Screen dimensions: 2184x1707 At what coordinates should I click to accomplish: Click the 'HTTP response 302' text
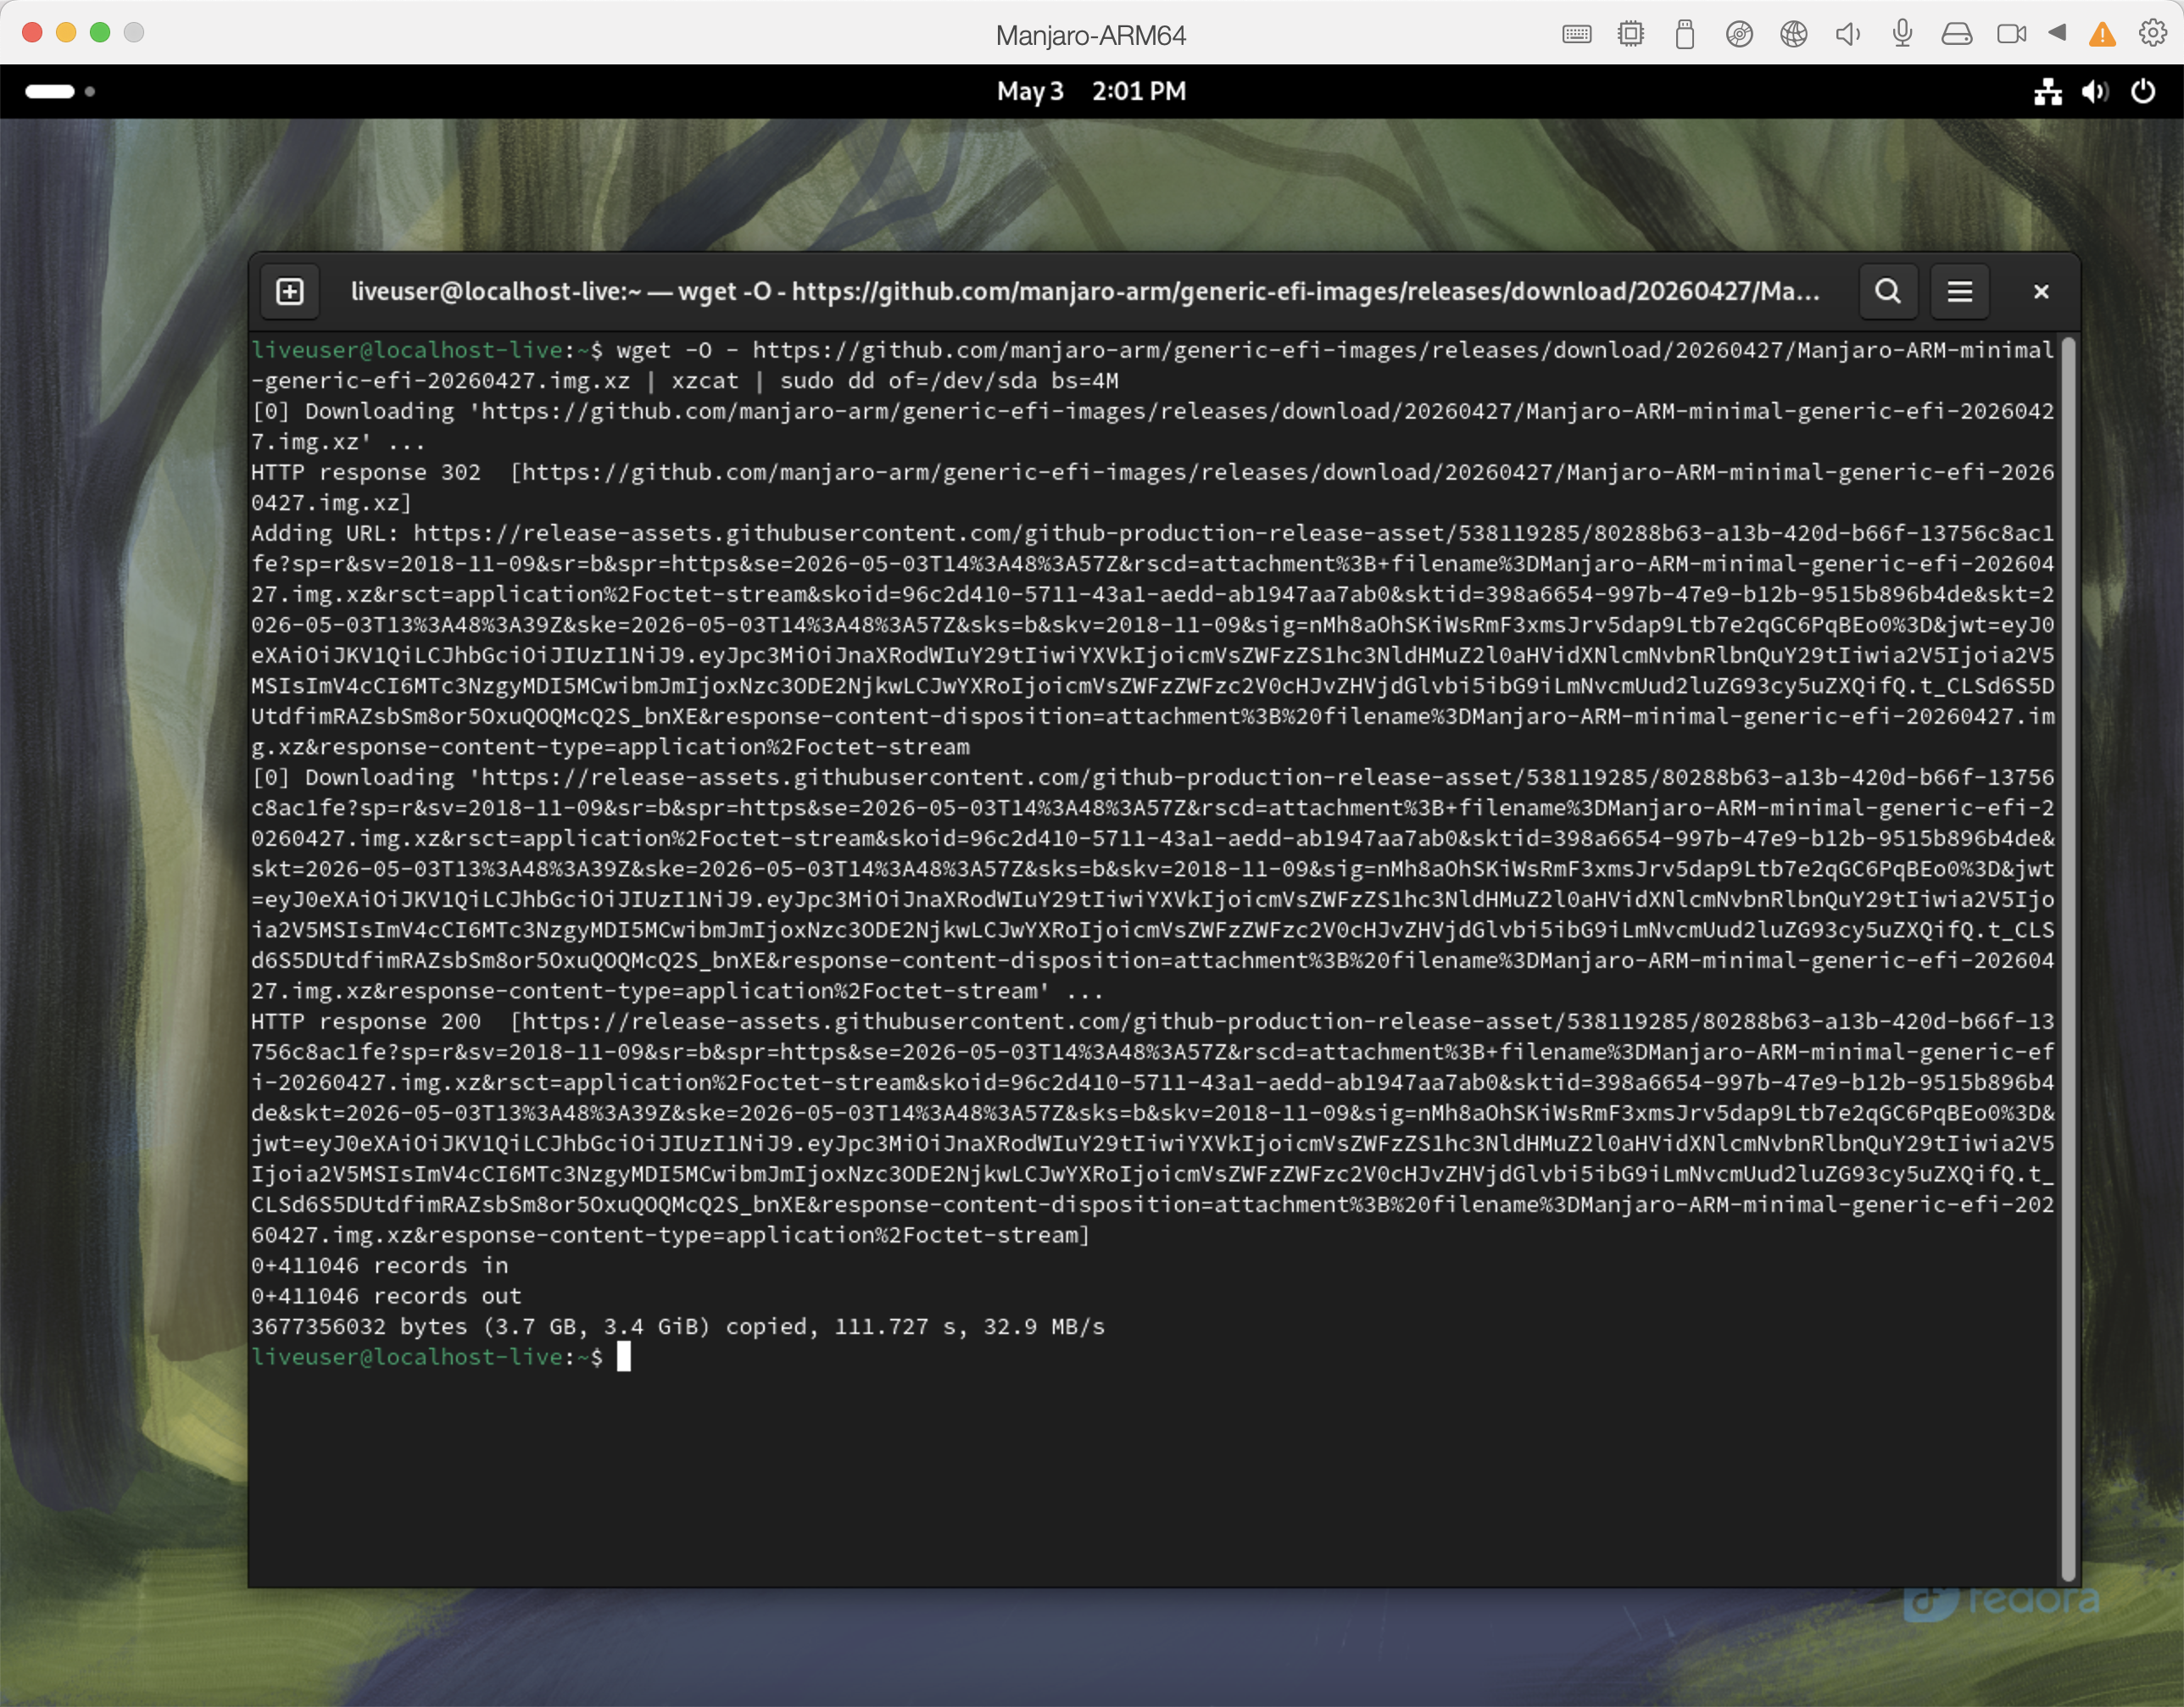click(365, 472)
